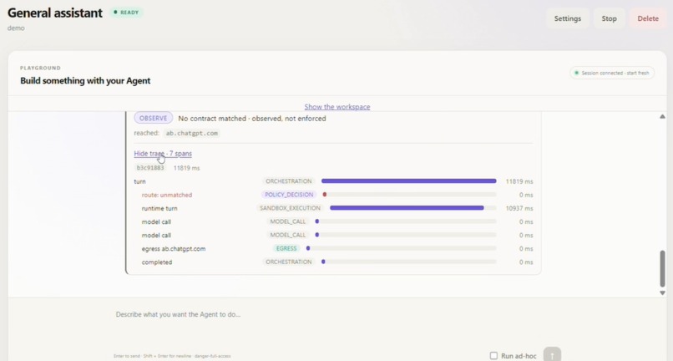Click the scrollbar down arrow
The height and width of the screenshot is (361, 673).
point(662,292)
